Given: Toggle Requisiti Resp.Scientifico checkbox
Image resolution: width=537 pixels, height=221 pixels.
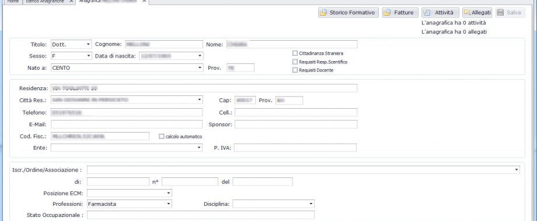Looking at the screenshot, I should pyautogui.click(x=295, y=62).
